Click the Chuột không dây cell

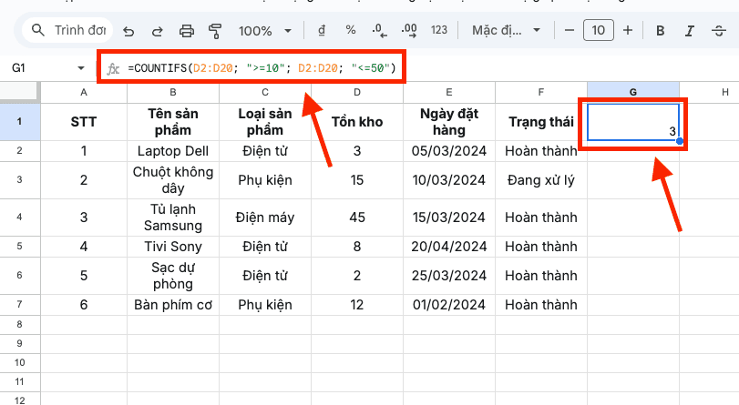173,180
